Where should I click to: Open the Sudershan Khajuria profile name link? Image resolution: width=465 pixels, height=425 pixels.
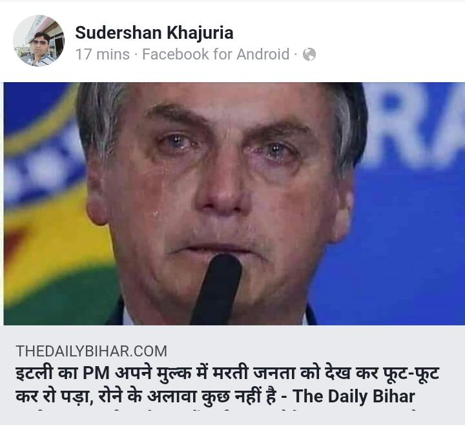[x=154, y=32]
